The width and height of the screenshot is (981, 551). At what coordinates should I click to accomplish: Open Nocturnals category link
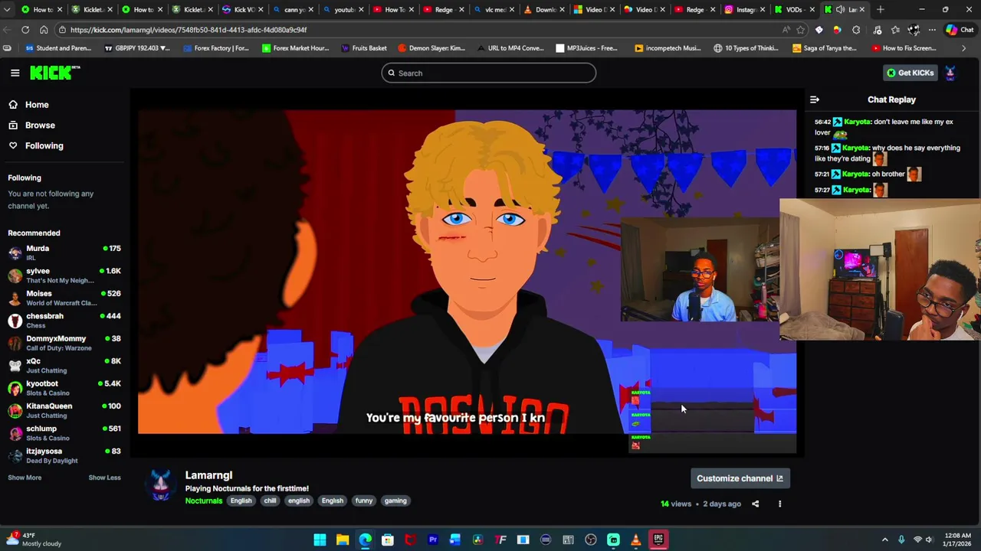pyautogui.click(x=203, y=500)
